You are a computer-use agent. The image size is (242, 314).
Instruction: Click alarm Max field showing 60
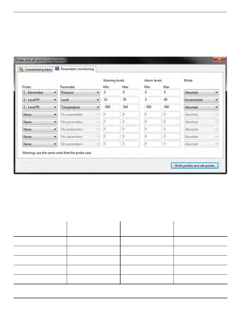click(x=172, y=100)
